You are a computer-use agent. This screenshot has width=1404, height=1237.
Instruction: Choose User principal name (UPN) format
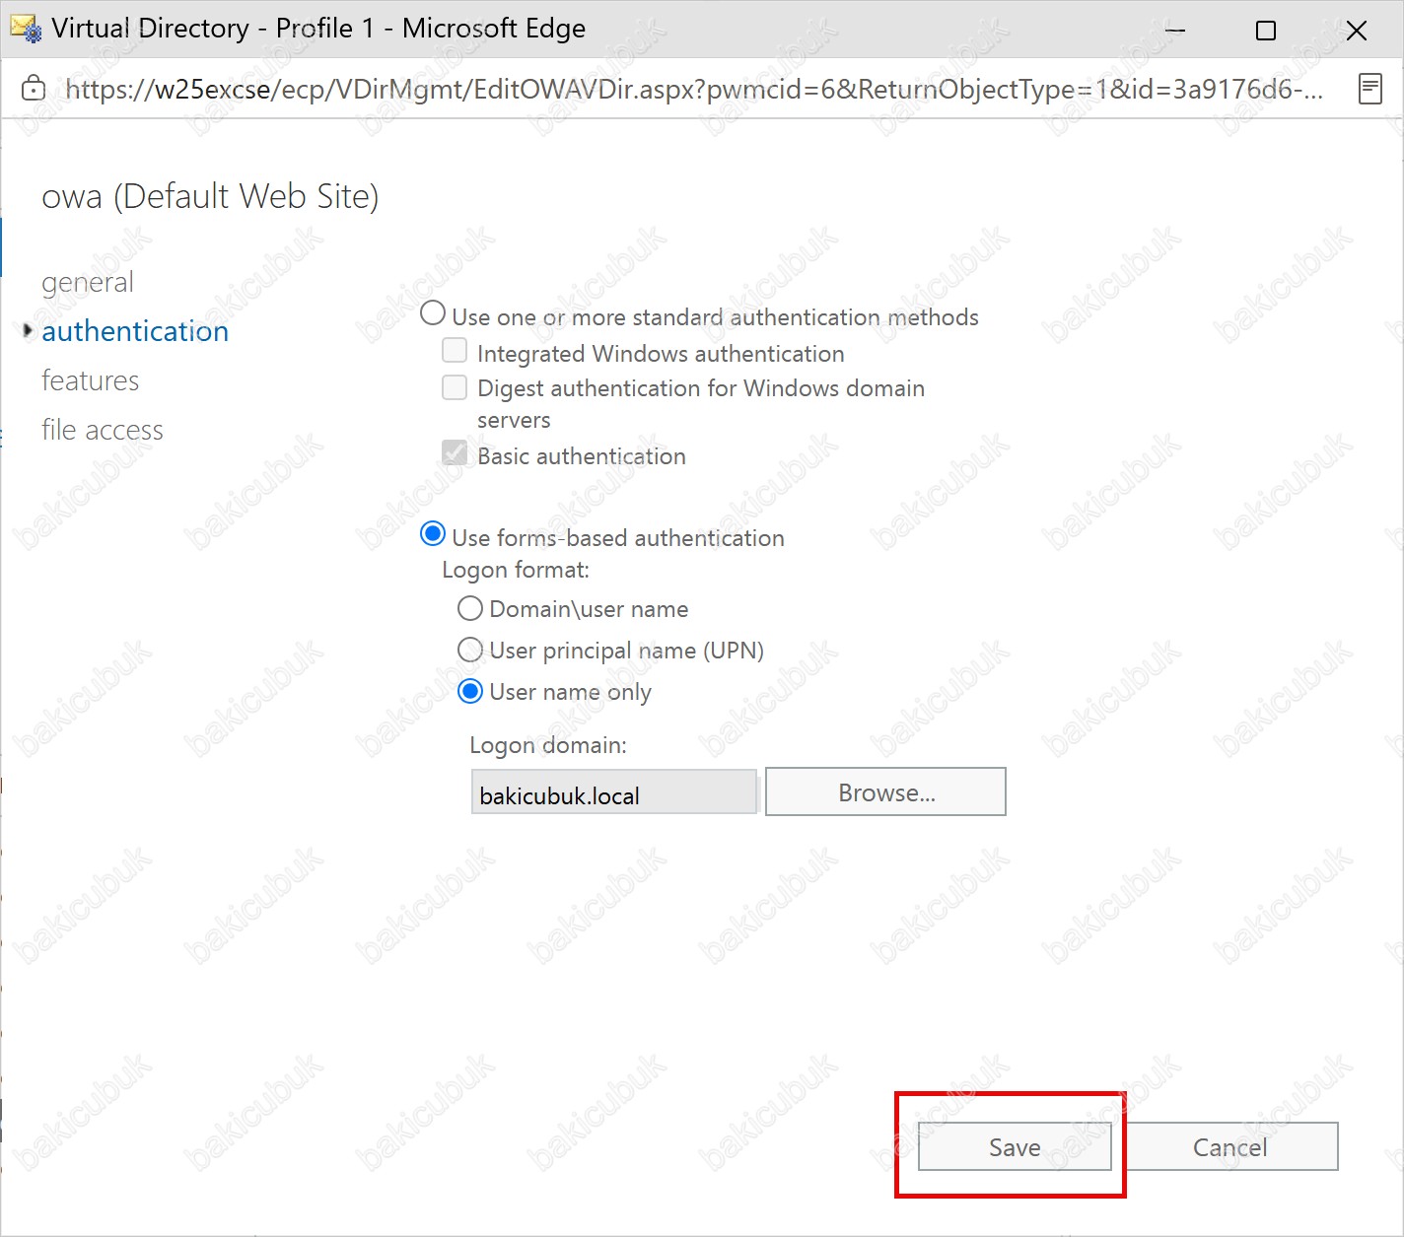[470, 651]
